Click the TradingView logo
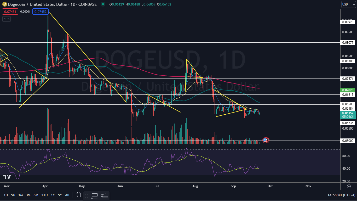The image size is (357, 201). (x=7, y=177)
